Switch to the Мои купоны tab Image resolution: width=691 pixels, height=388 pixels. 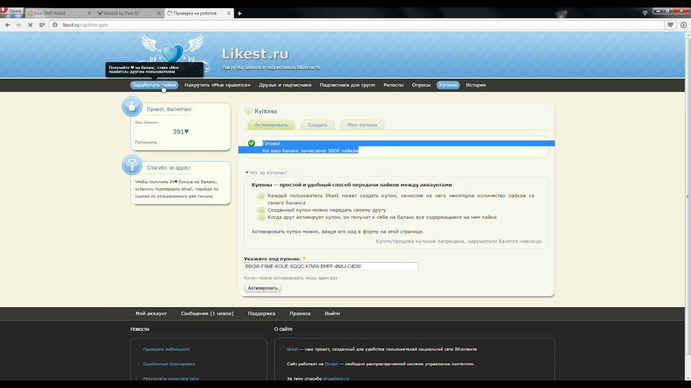coord(362,125)
